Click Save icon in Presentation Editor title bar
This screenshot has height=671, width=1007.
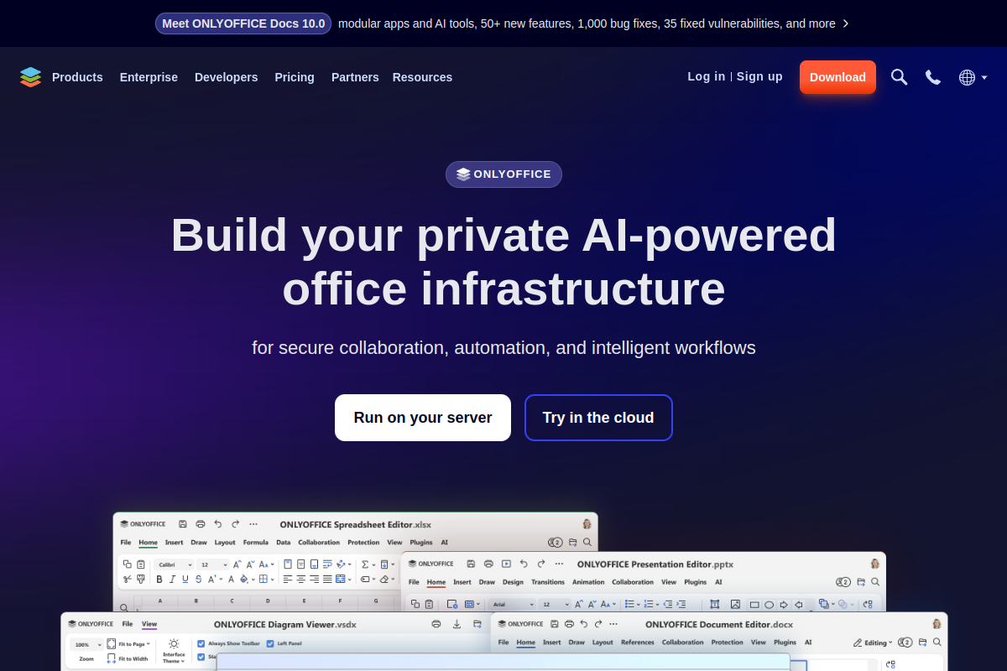(x=471, y=564)
